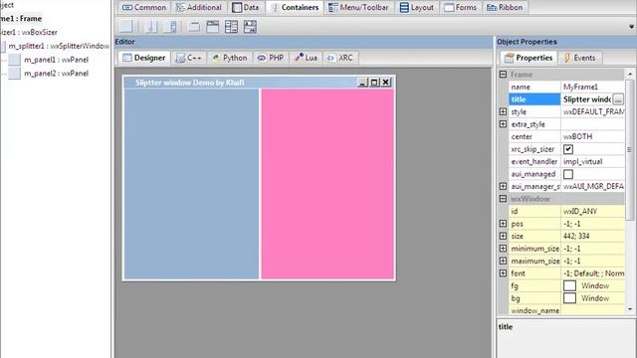Open the C++ code tab
The width and height of the screenshot is (637, 358).
coord(188,58)
